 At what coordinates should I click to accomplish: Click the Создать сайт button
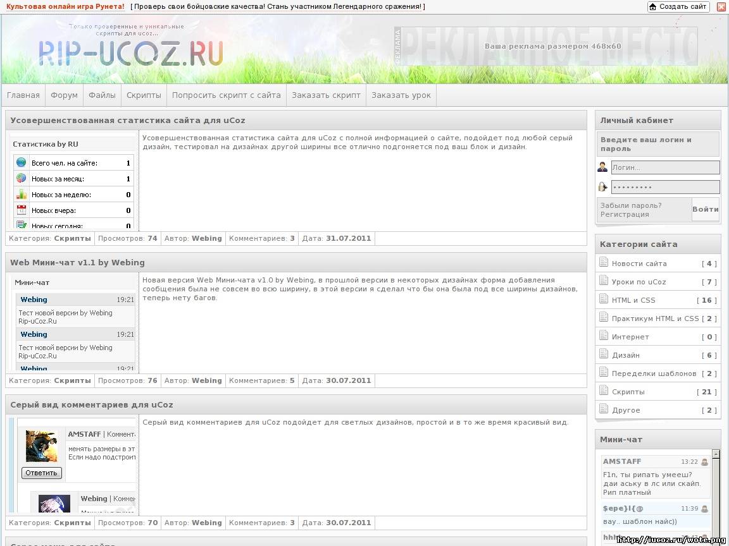point(679,7)
